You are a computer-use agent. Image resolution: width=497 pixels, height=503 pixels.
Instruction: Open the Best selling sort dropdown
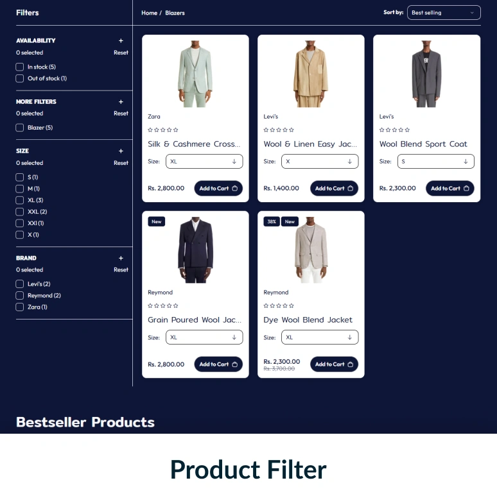click(x=444, y=13)
